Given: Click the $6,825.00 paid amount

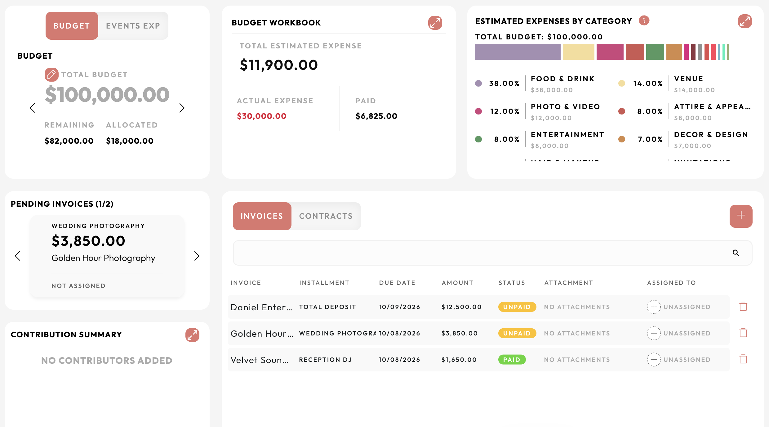Looking at the screenshot, I should pyautogui.click(x=376, y=116).
